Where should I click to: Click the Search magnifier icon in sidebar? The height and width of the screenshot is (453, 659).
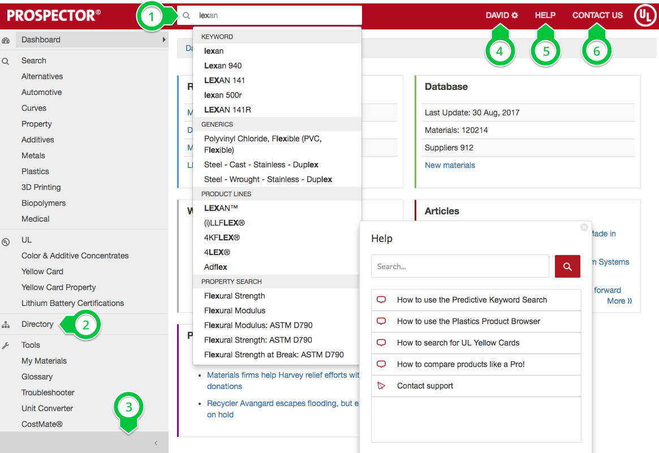[6, 61]
